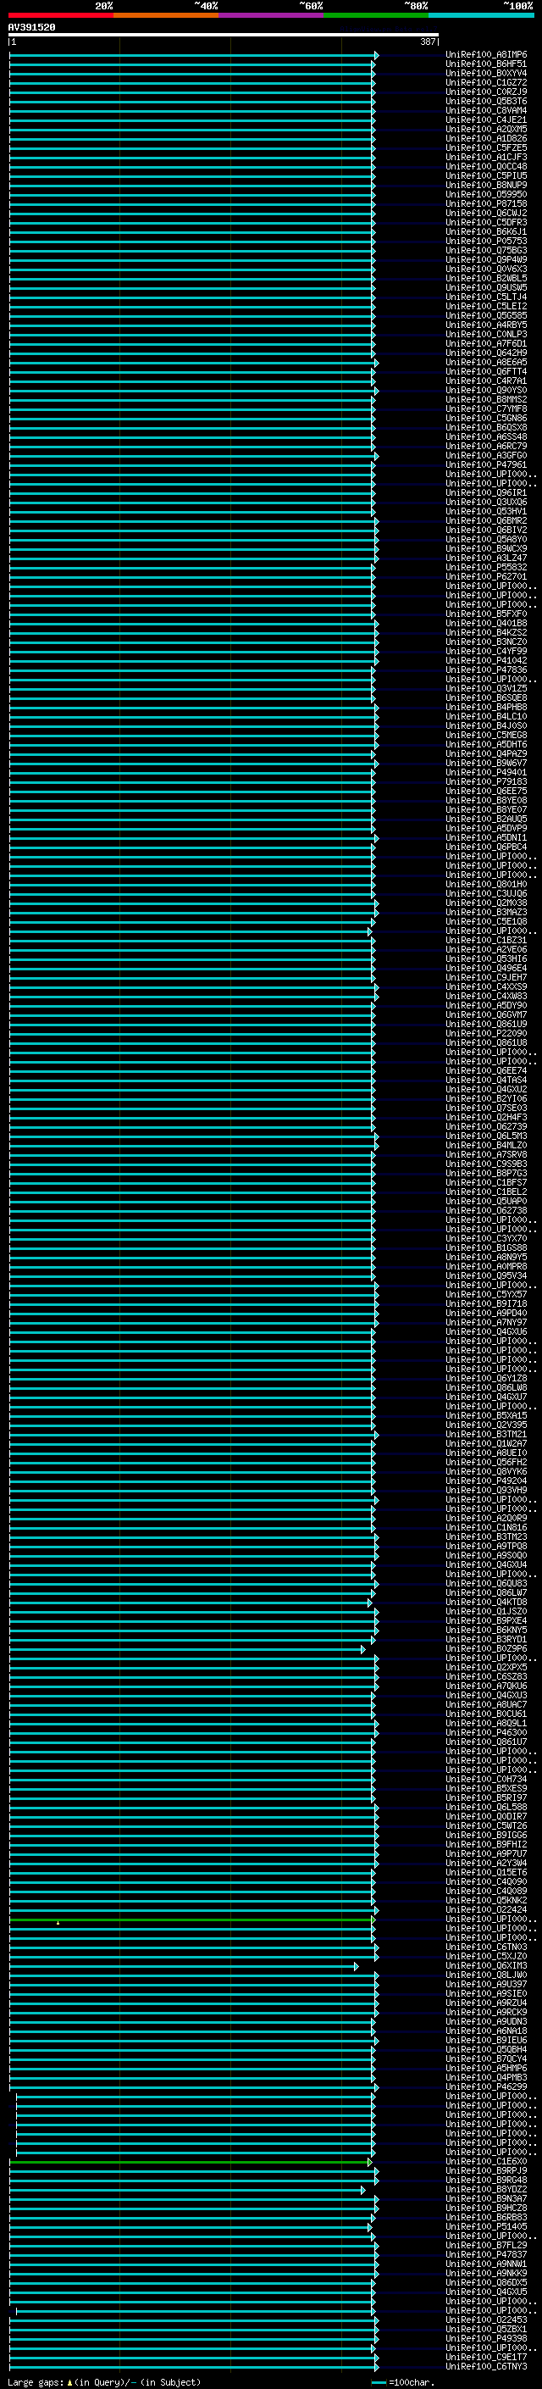
Task: Select hit label UniRef100_B9HCZ8
Action: tap(486, 2208)
